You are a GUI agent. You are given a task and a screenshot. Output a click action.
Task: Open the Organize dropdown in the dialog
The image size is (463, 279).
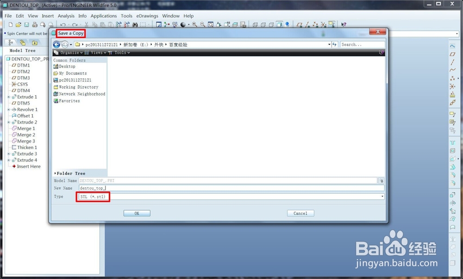[x=69, y=52]
